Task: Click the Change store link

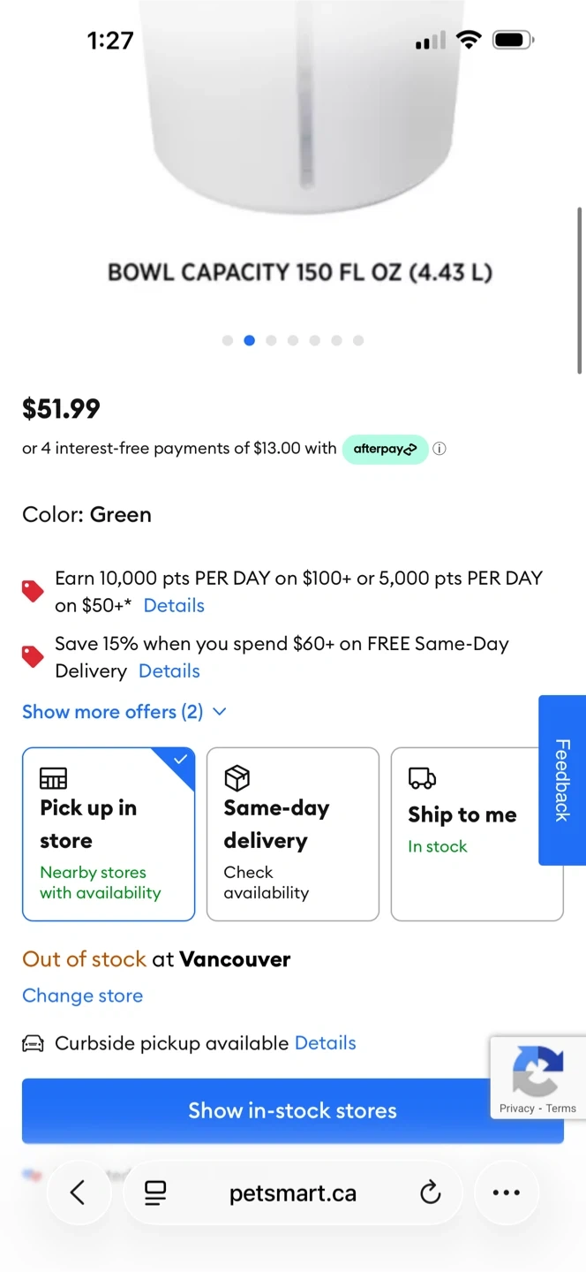Action: [82, 996]
